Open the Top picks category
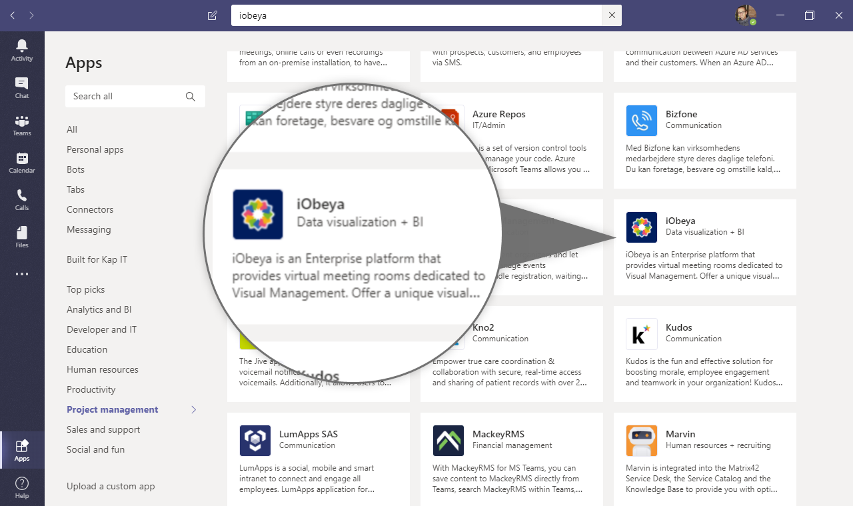The image size is (853, 506). click(85, 289)
